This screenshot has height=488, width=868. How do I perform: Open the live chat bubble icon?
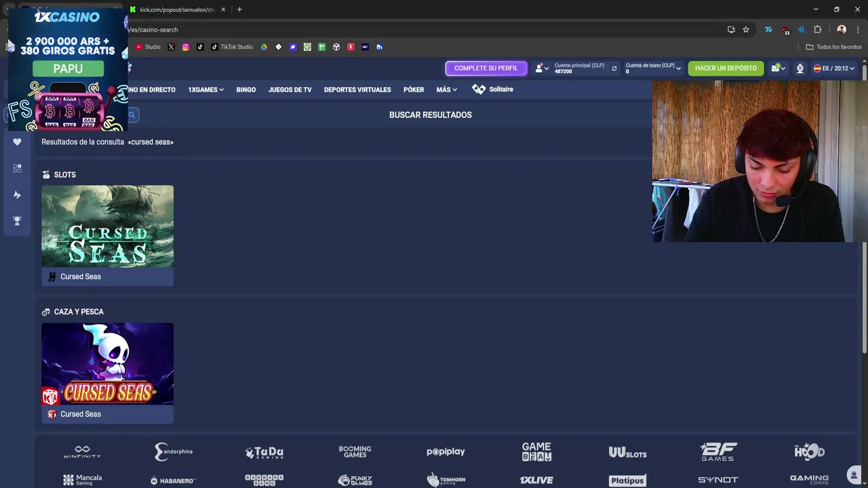(854, 474)
